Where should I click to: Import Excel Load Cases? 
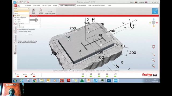pyautogui.click(x=50, y=13)
